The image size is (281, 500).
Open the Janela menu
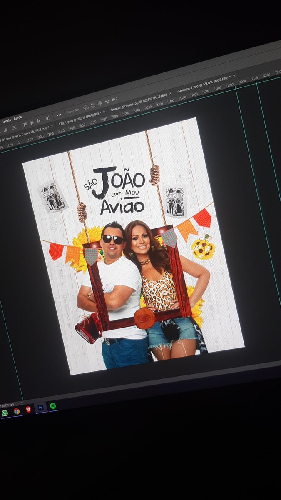pos(7,121)
